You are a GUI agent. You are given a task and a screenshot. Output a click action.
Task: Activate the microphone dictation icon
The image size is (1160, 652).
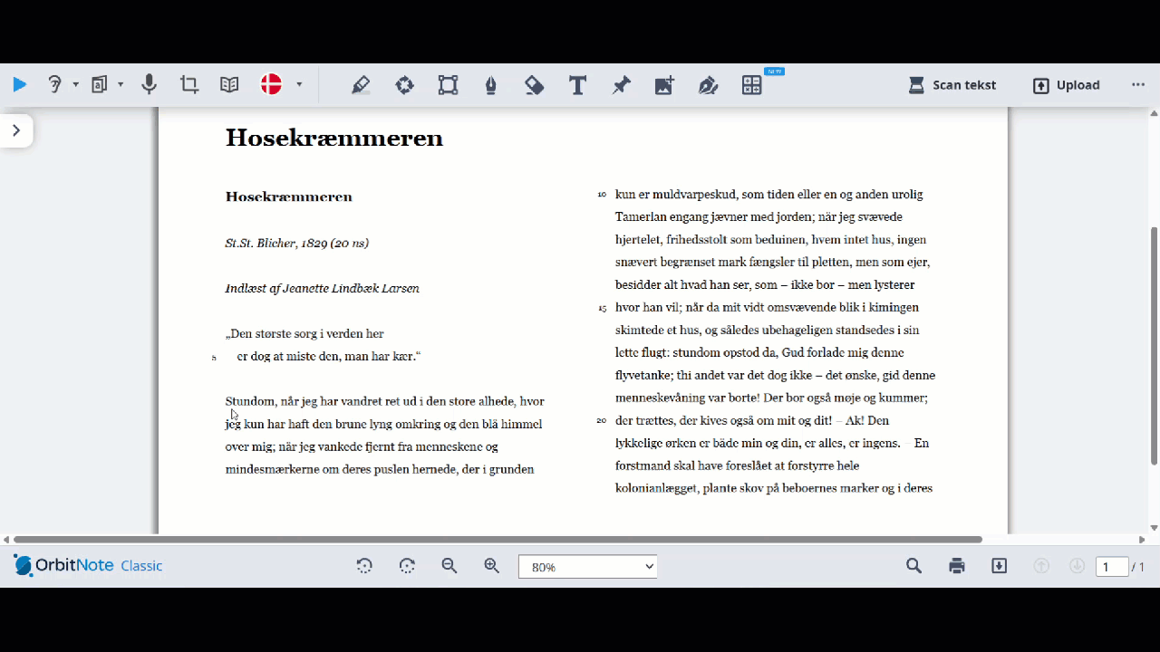pos(150,85)
